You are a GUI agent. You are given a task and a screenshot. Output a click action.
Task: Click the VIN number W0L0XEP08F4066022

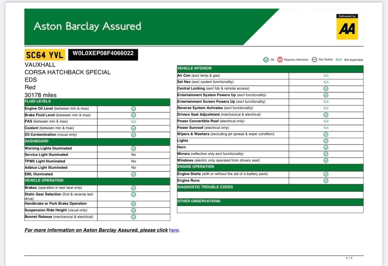click(x=103, y=53)
